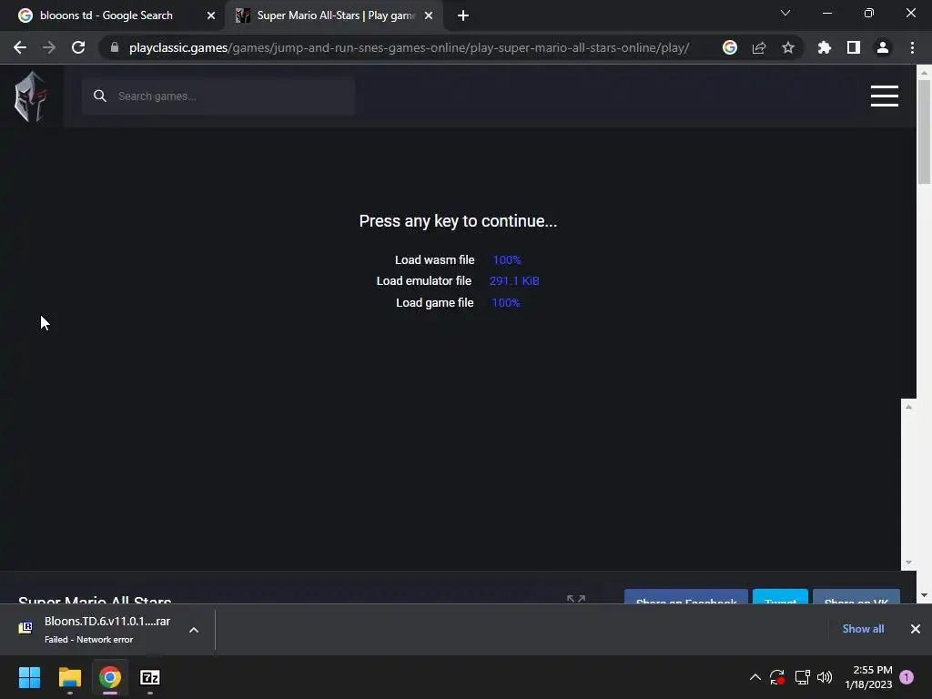
Task: Open the volume control icon
Action: click(825, 677)
